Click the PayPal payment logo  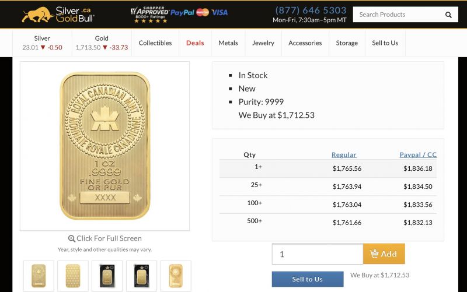(182, 12)
